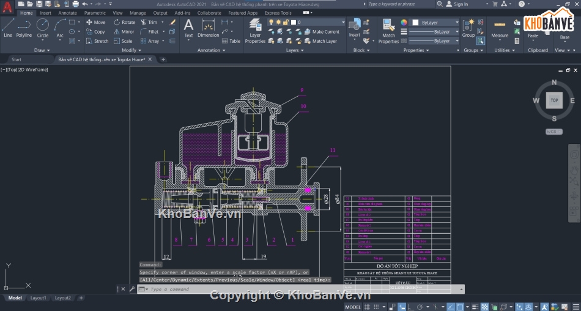Select the Dimension tool
Image resolution: width=581 pixels, height=311 pixels.
(x=208, y=28)
